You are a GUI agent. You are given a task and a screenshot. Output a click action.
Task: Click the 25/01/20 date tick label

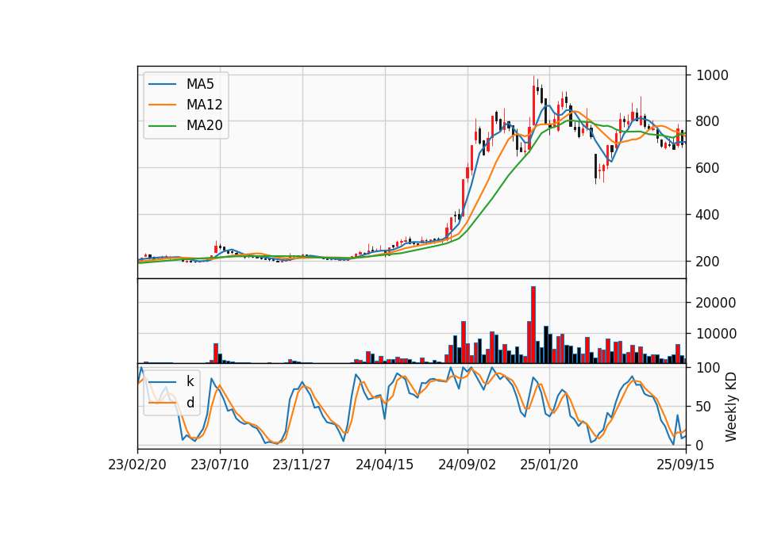pos(549,465)
